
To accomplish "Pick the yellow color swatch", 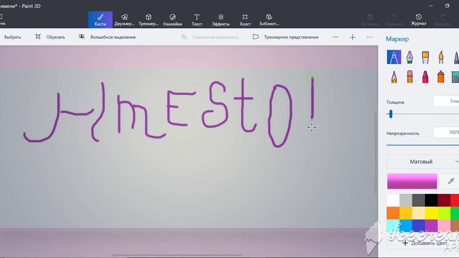I will (x=431, y=213).
